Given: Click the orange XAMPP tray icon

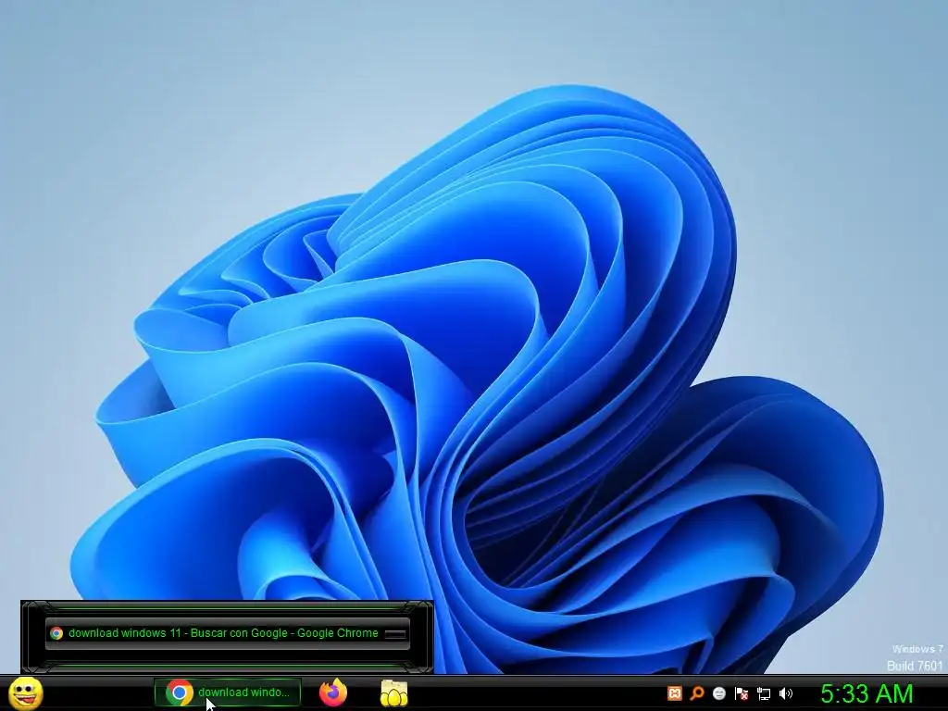Looking at the screenshot, I should 675,693.
